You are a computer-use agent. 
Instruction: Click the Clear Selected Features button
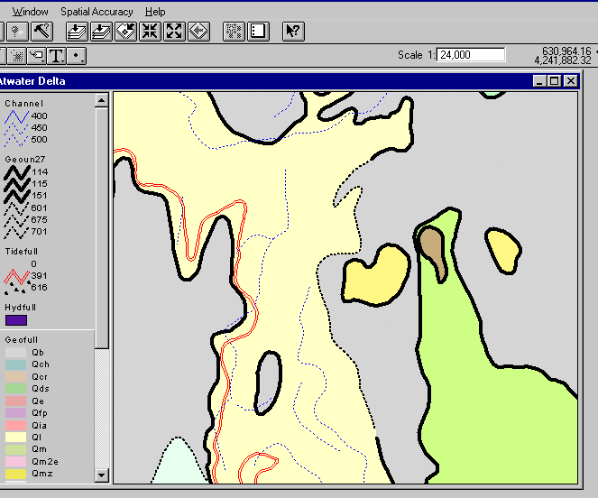[x=257, y=31]
